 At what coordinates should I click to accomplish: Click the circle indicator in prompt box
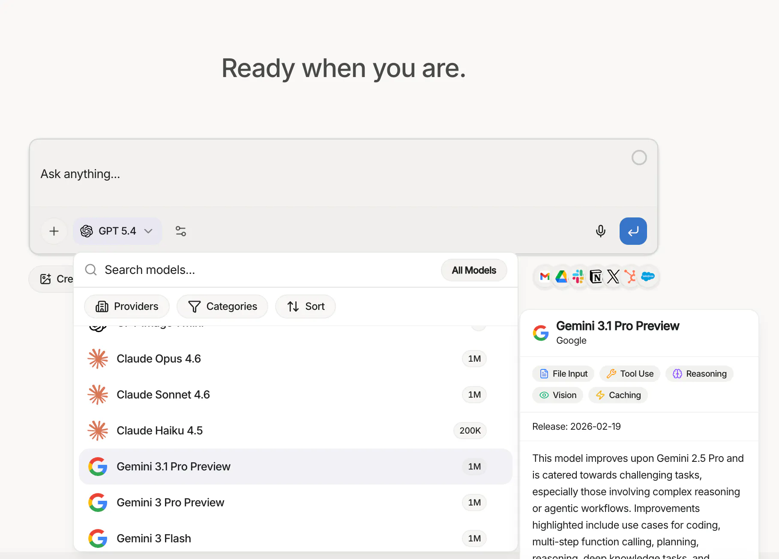(x=639, y=158)
